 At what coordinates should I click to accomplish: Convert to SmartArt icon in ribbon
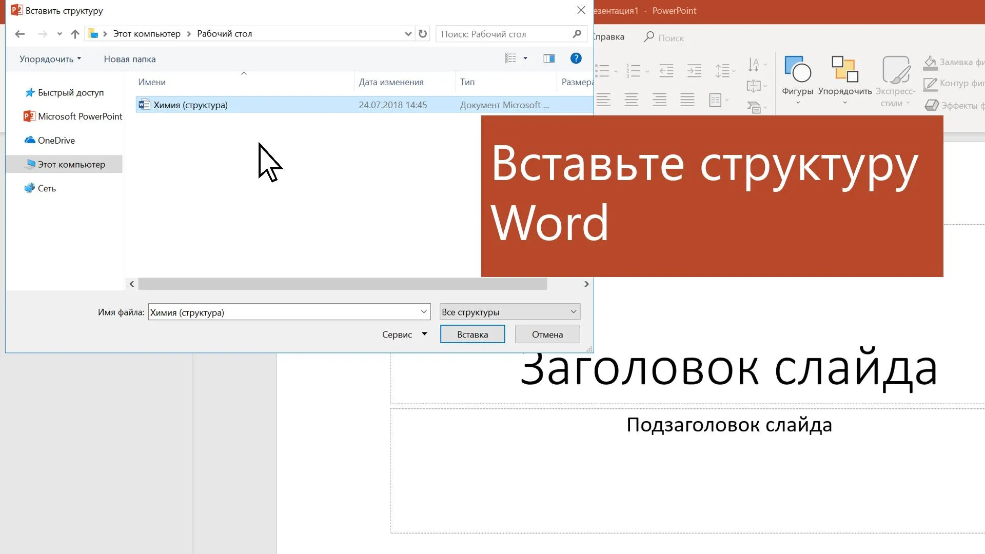point(757,107)
